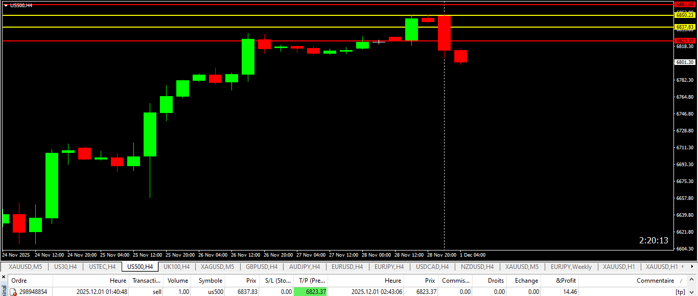Screen dimensions: 698x296
Task: Sort by the &Profit column header
Action: [x=560, y=281]
